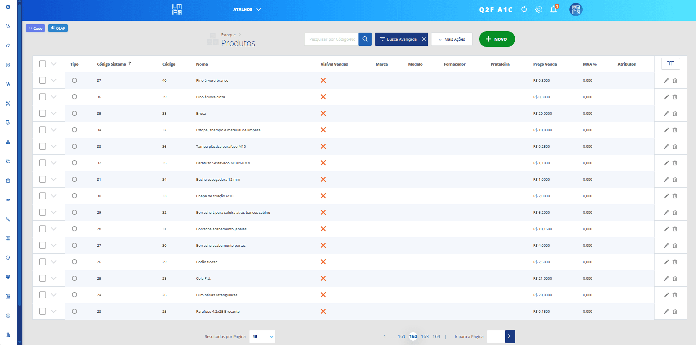Click the magnifier search button

click(x=365, y=39)
